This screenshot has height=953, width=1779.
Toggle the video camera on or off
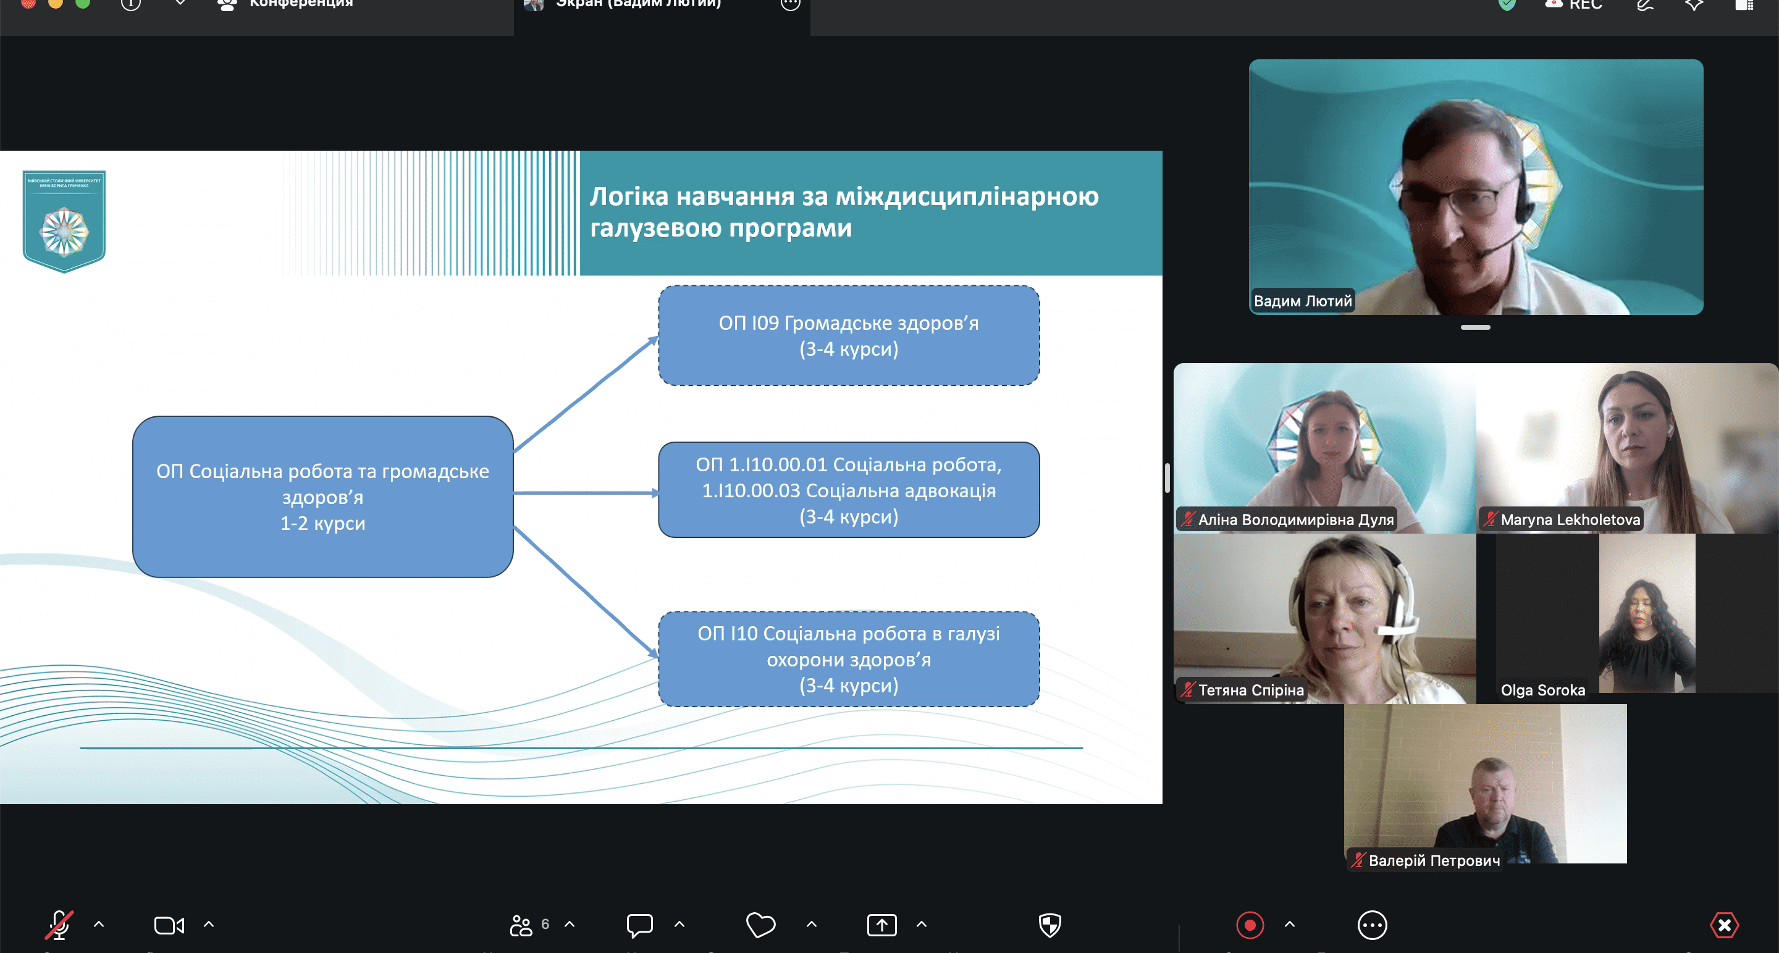(169, 925)
